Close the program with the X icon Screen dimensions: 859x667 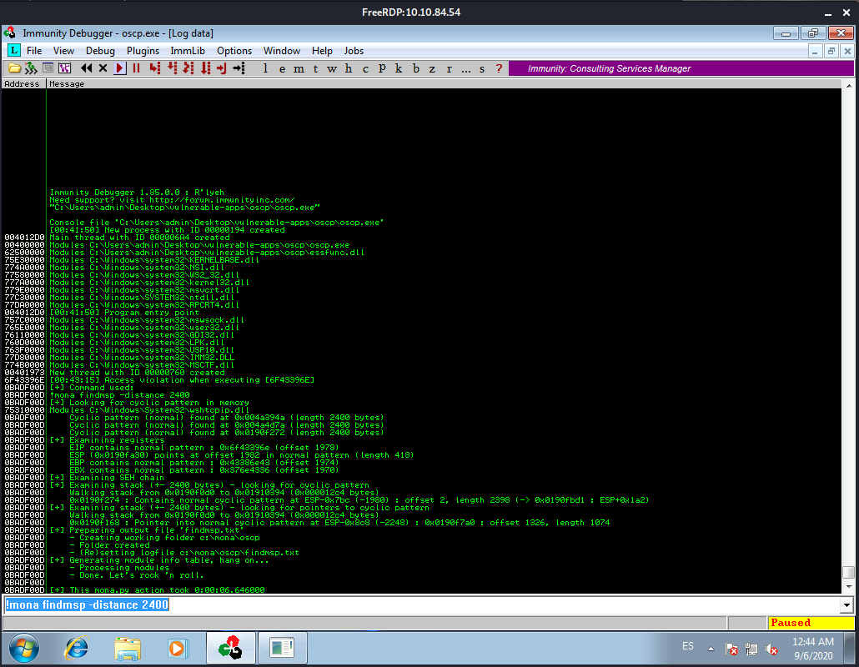(103, 68)
